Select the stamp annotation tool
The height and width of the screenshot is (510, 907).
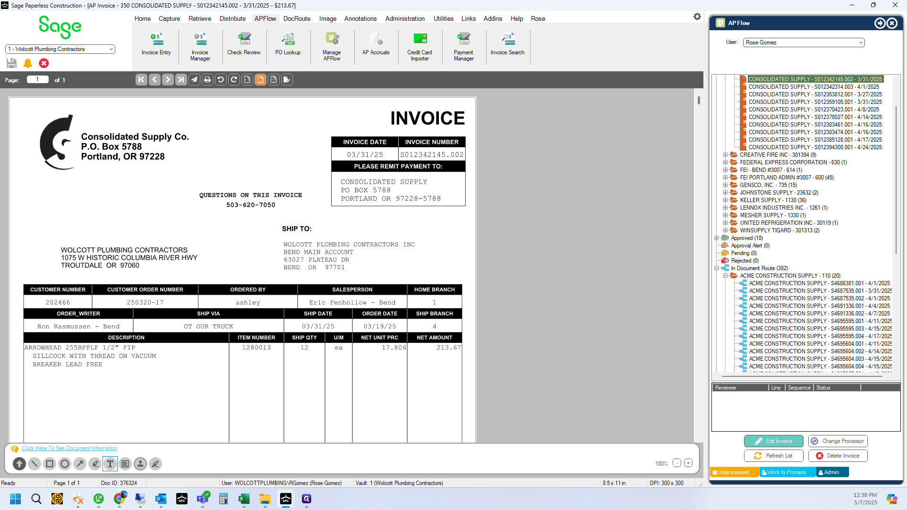click(x=140, y=464)
